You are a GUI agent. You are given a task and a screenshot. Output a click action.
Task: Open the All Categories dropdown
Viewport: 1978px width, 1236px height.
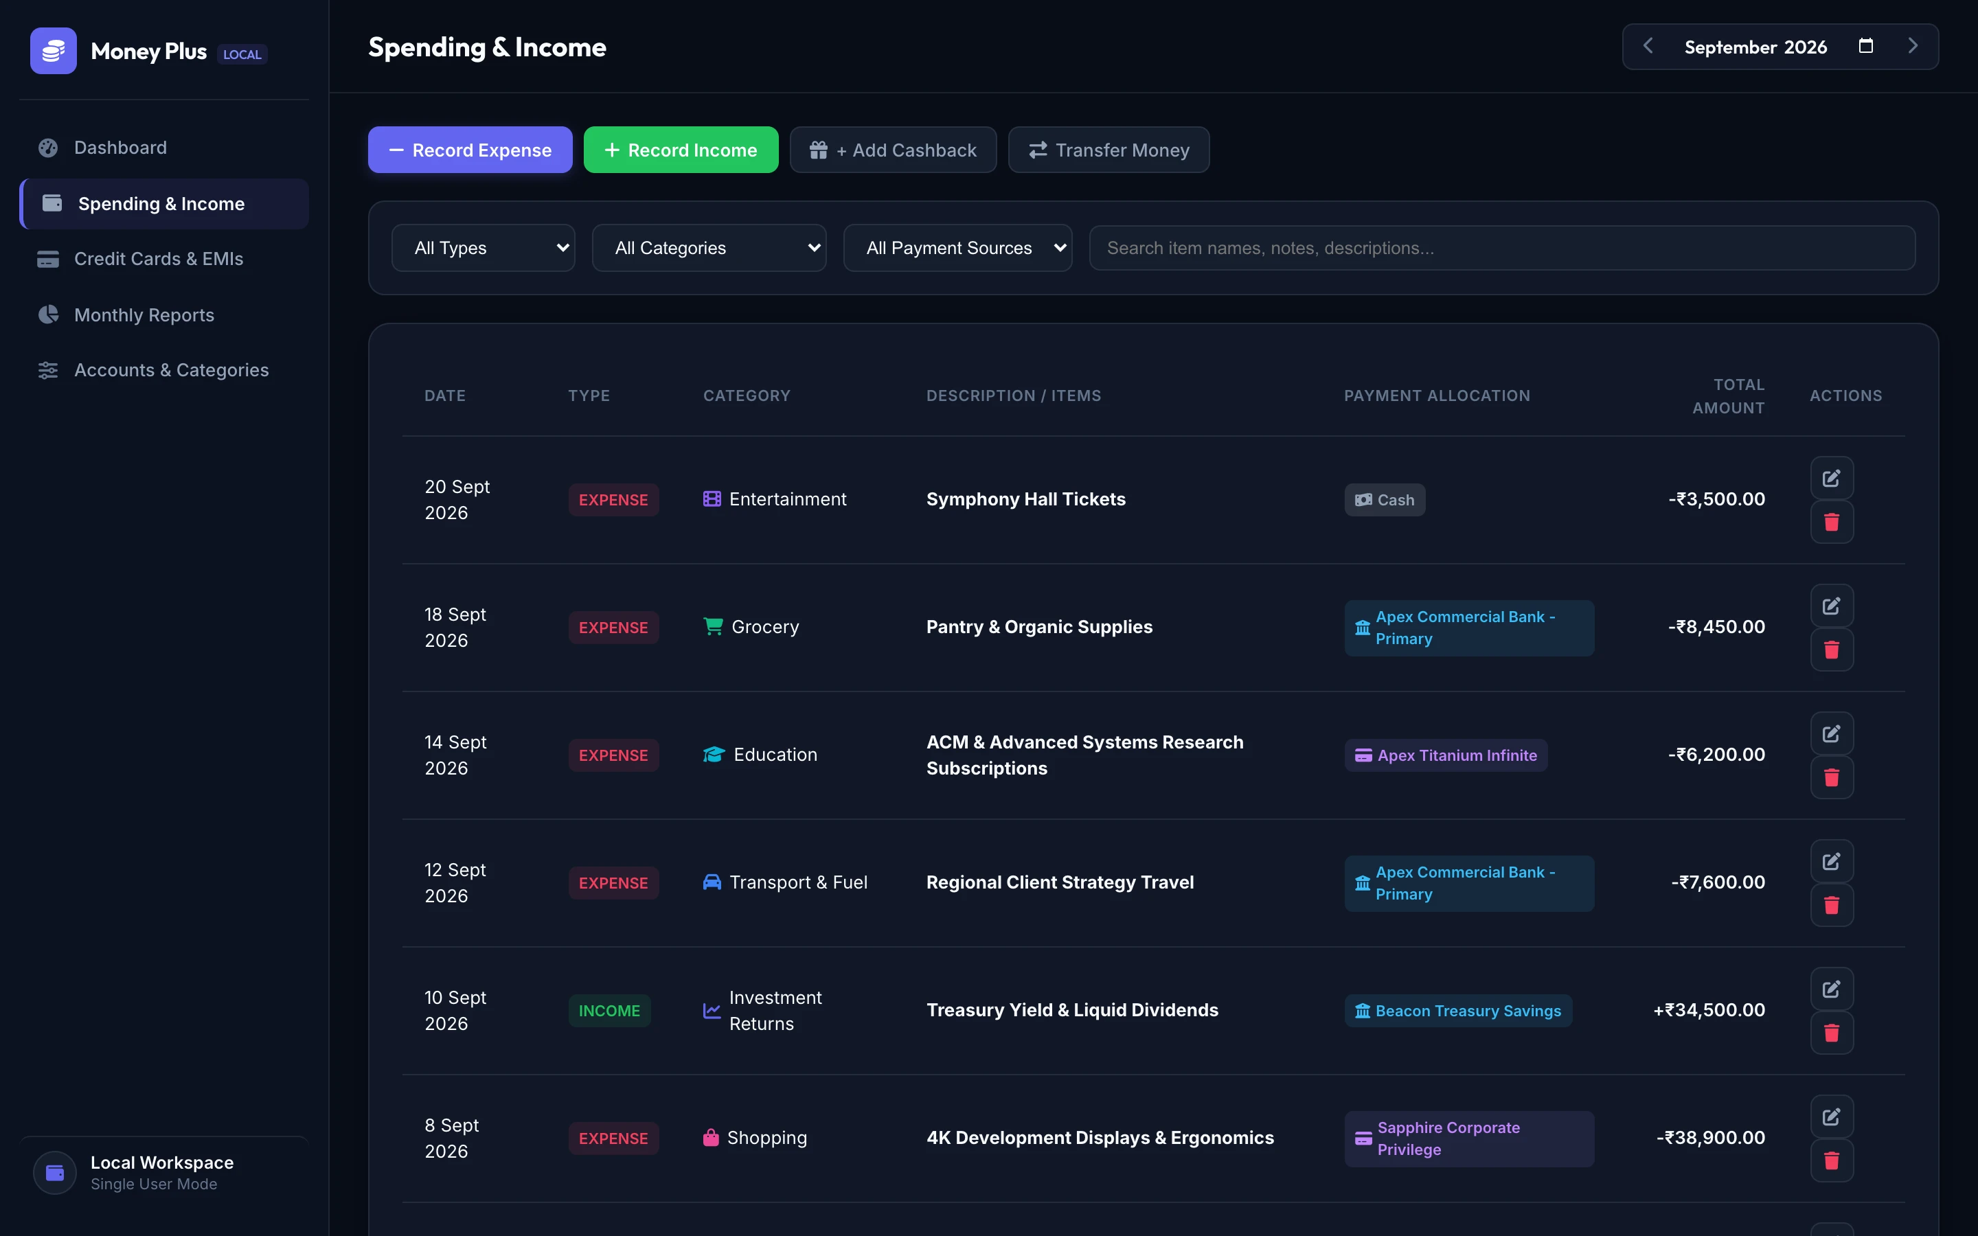(x=709, y=248)
